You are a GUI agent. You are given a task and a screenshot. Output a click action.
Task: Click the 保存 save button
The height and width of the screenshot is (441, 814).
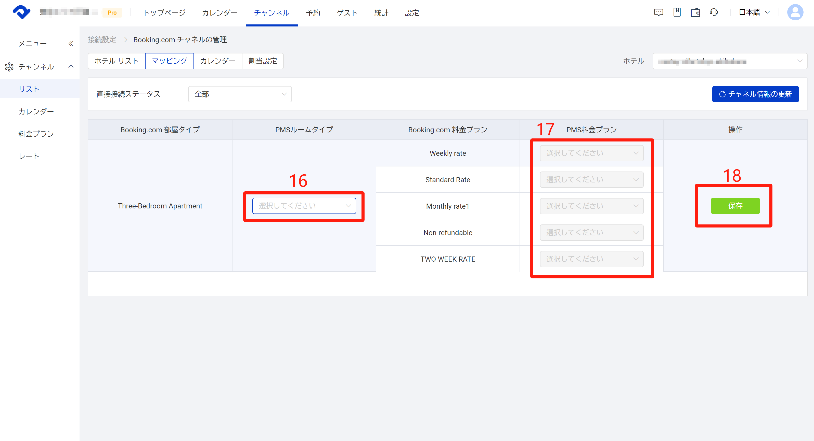(x=735, y=206)
